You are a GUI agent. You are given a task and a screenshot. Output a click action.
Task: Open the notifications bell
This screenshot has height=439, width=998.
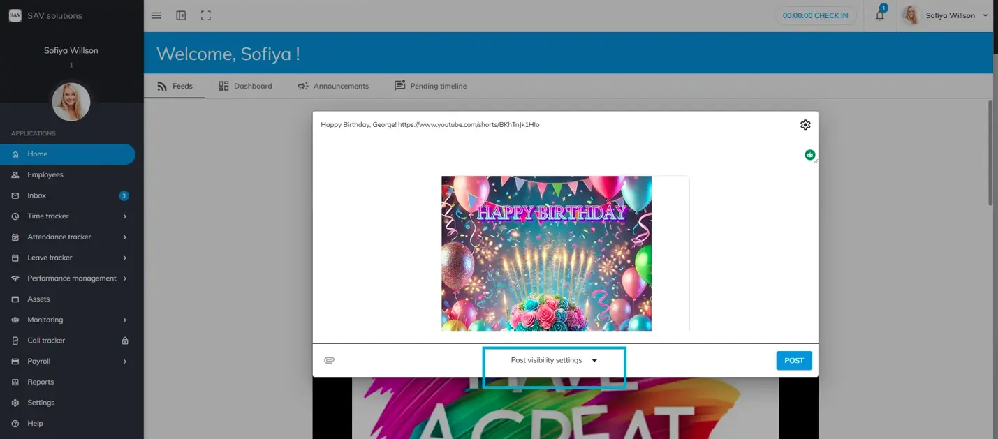coord(880,15)
